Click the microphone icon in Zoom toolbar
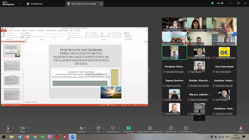 (x=8, y=128)
